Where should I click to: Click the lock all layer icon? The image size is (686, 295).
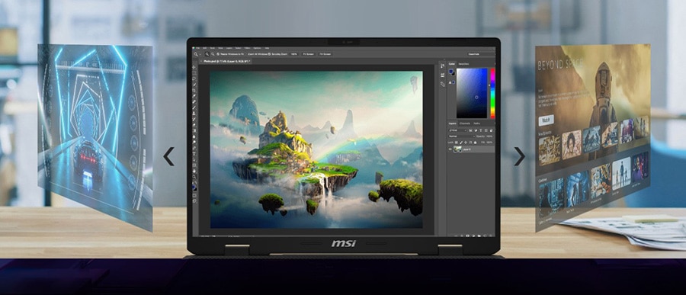[x=475, y=143]
